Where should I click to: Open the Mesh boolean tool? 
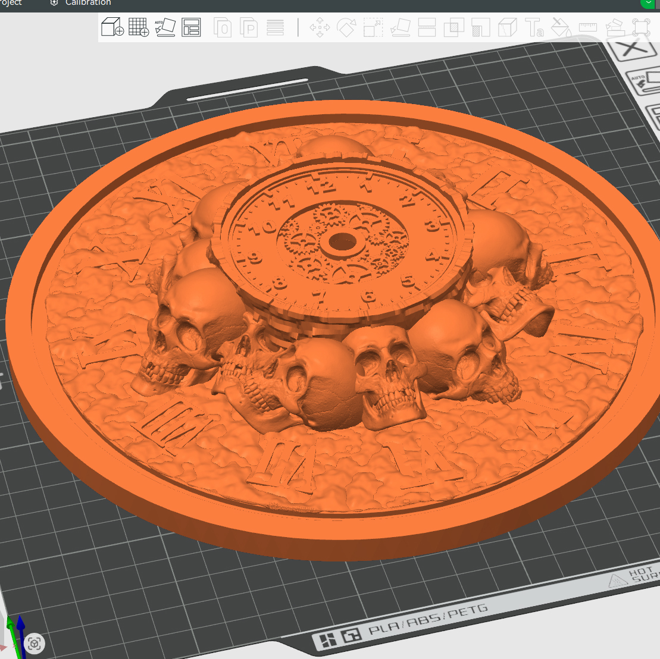453,27
